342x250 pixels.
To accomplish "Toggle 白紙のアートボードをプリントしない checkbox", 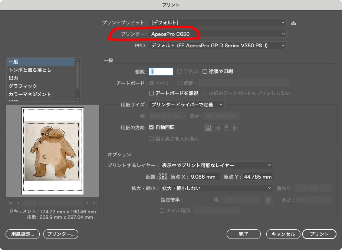I will tap(205, 93).
